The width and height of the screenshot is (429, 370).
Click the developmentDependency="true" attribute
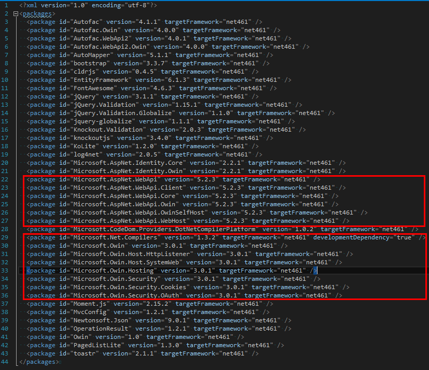click(364, 237)
